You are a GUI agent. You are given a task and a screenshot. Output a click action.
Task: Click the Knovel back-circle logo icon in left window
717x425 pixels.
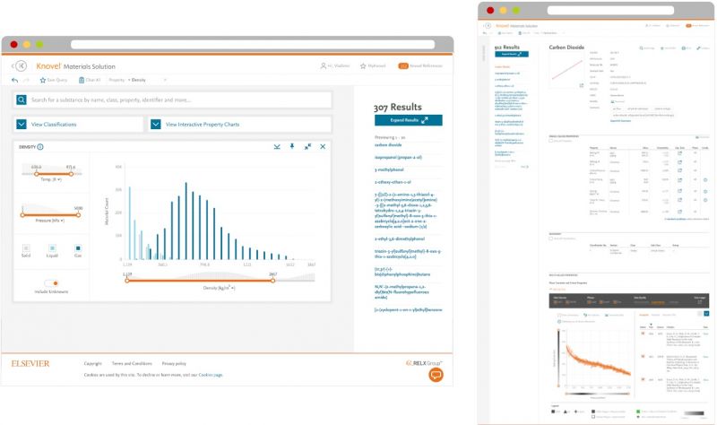pos(21,65)
